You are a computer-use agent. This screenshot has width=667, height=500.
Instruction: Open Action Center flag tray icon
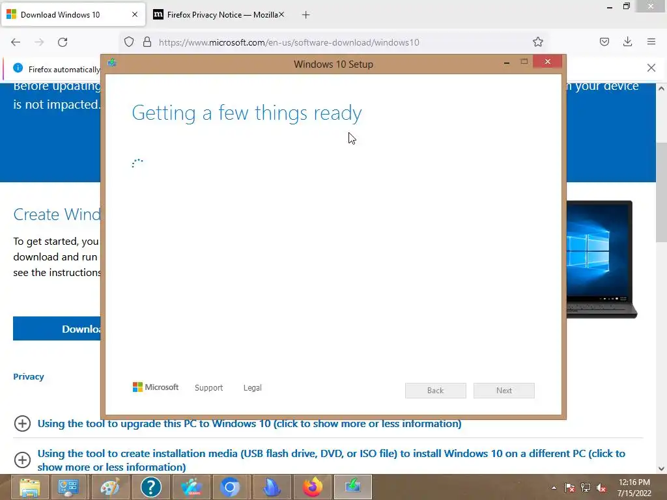pyautogui.click(x=569, y=488)
